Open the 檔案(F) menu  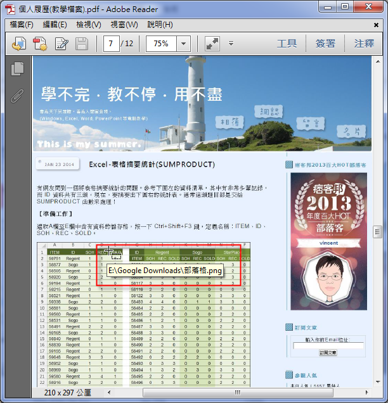pos(22,25)
